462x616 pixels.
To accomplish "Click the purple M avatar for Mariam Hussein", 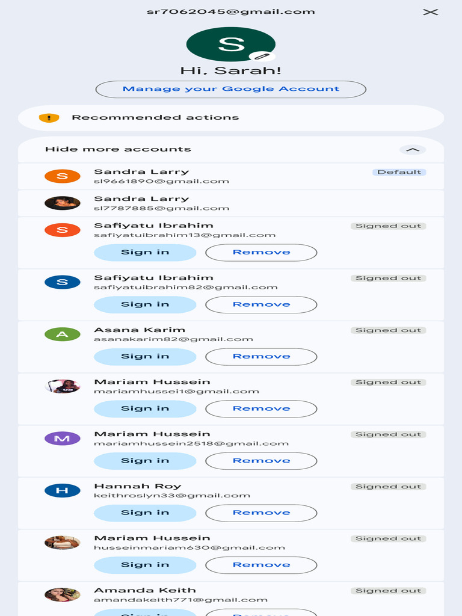I will coord(63,439).
